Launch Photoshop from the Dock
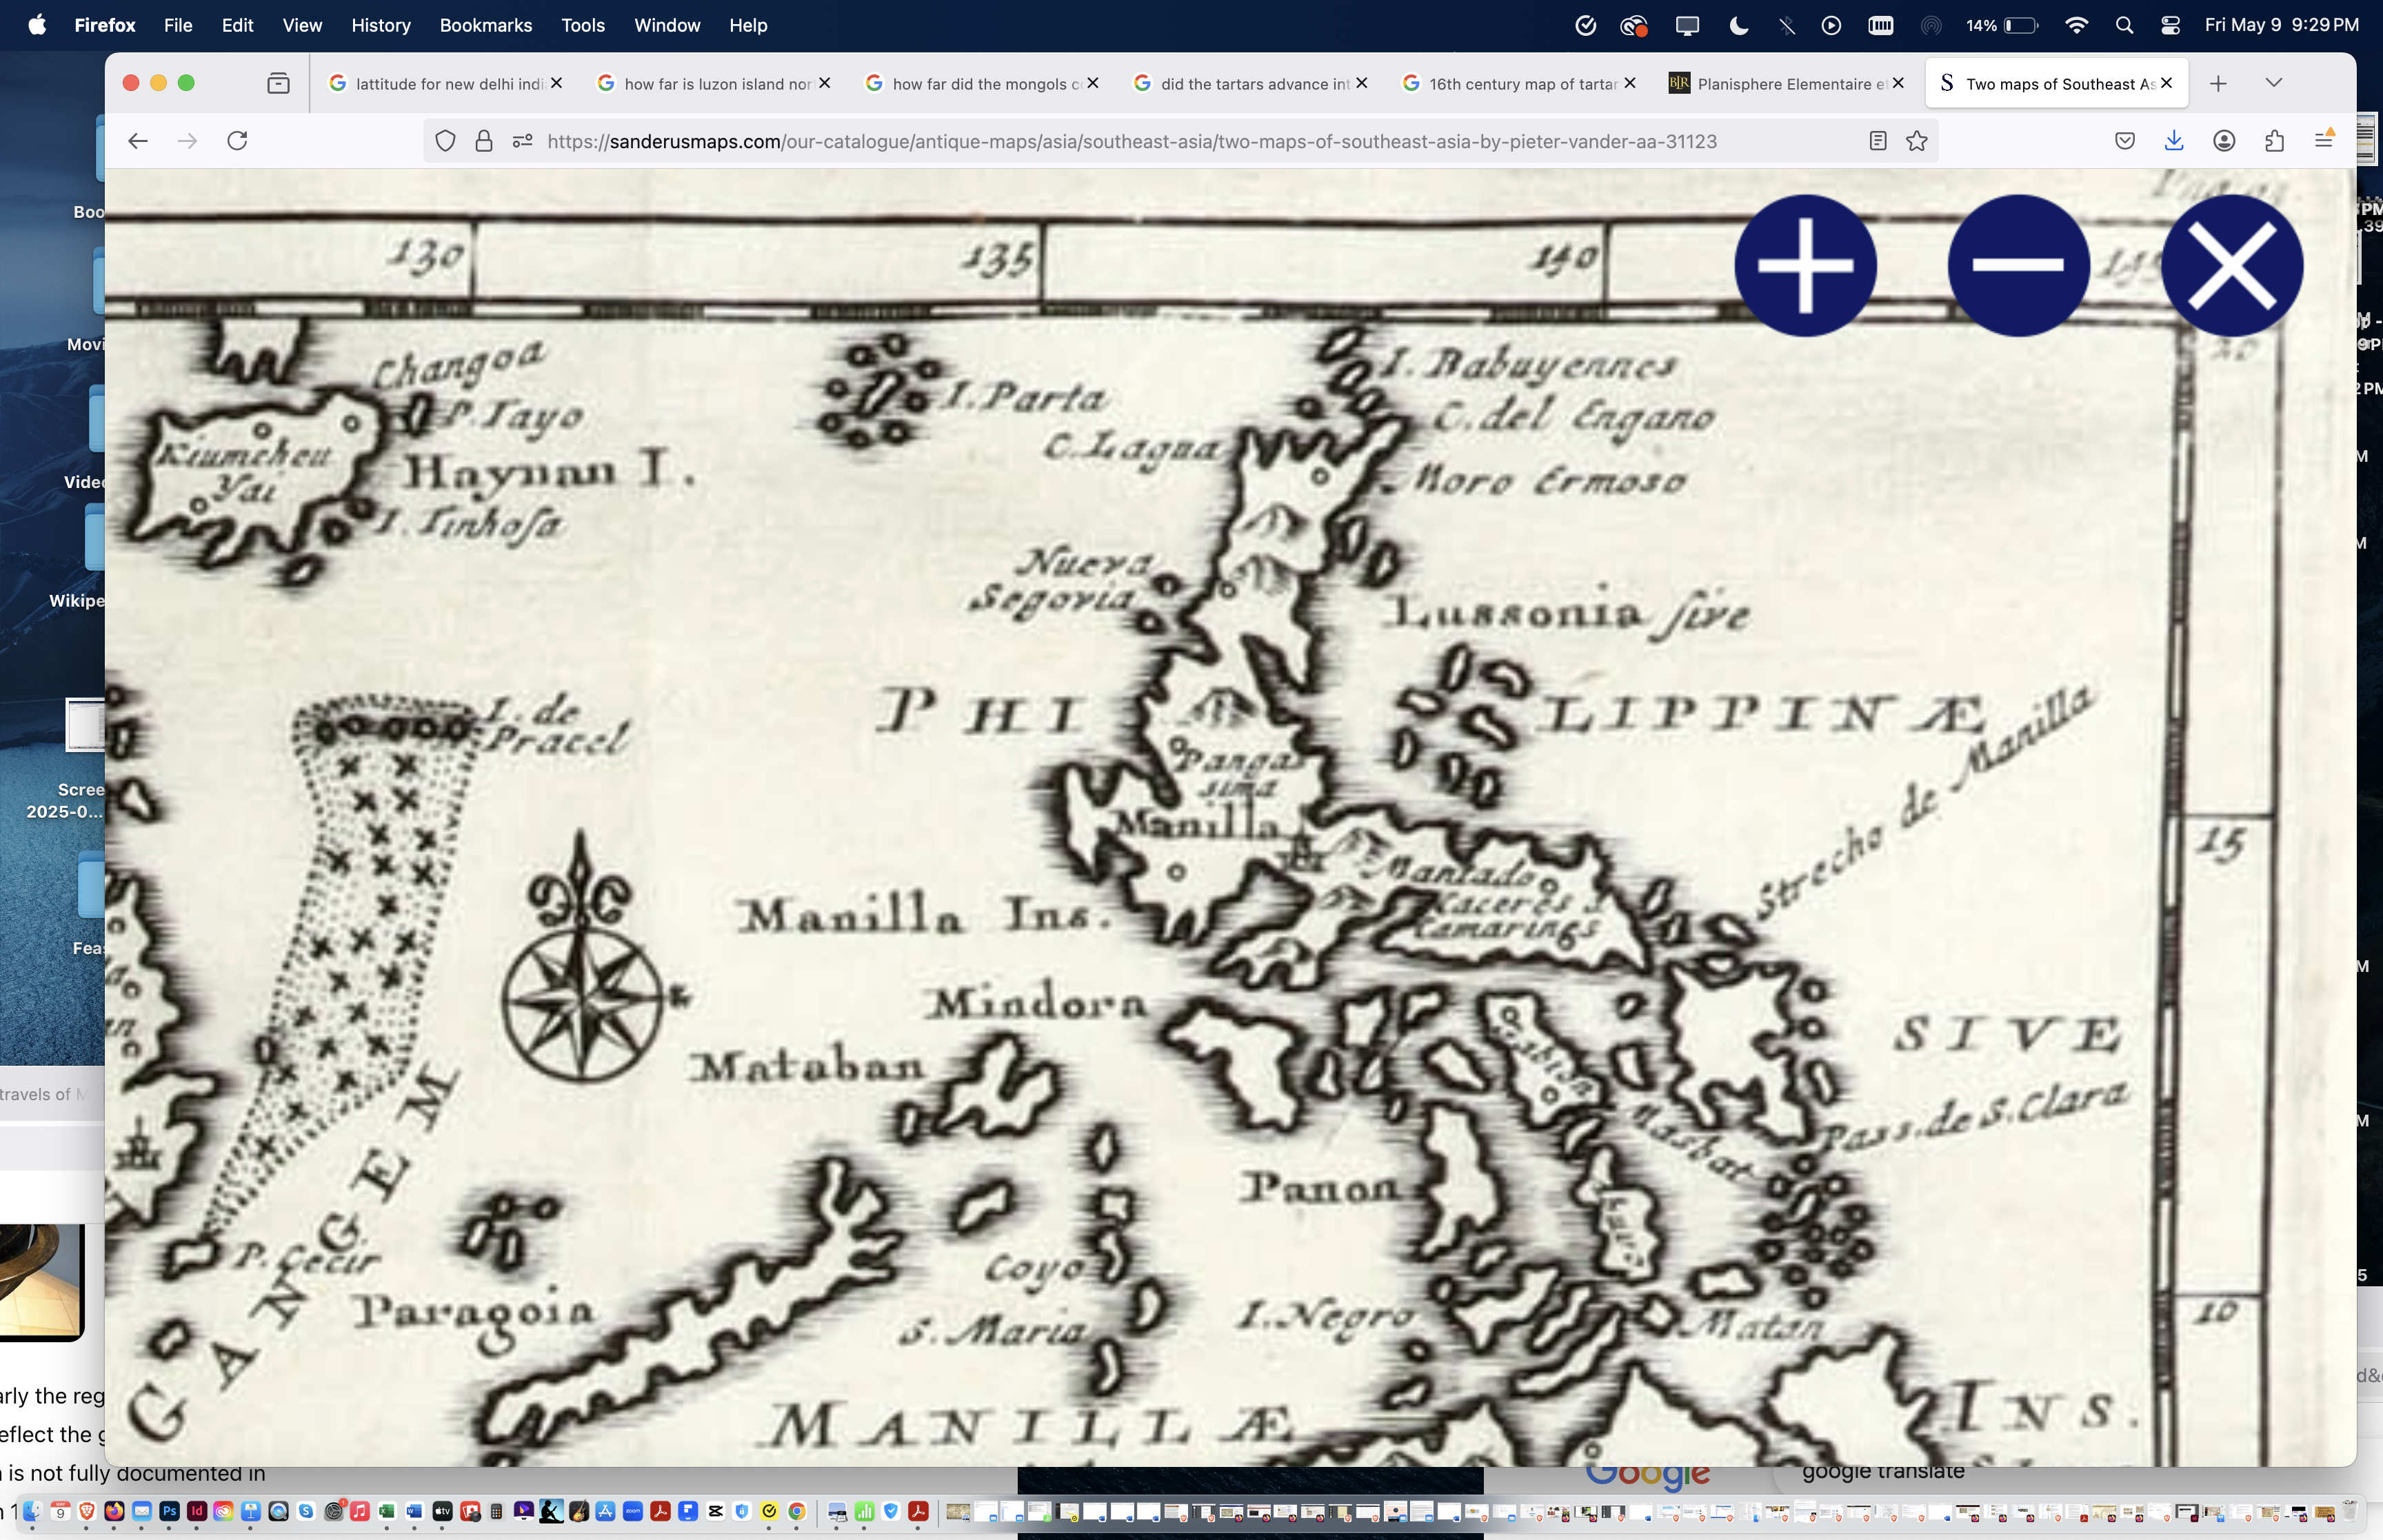 pos(169,1511)
